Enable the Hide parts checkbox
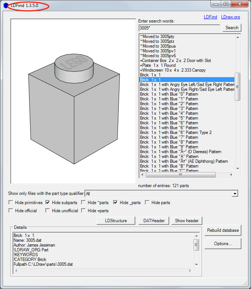 tap(147, 203)
